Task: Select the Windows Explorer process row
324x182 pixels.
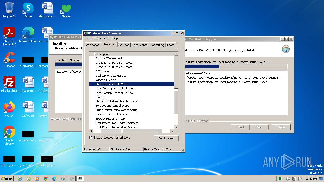Action: [x=132, y=80]
